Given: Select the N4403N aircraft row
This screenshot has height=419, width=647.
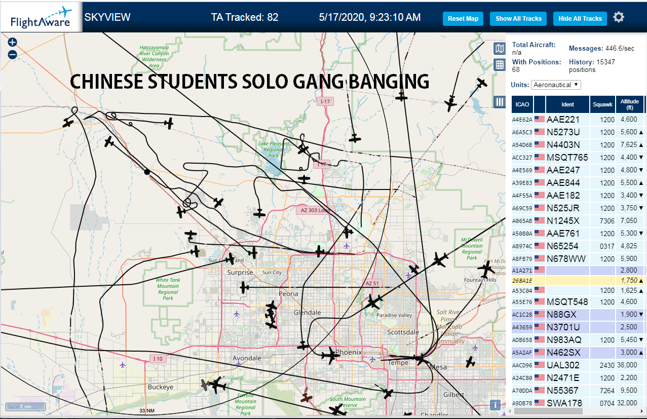Looking at the screenshot, I should (578, 145).
